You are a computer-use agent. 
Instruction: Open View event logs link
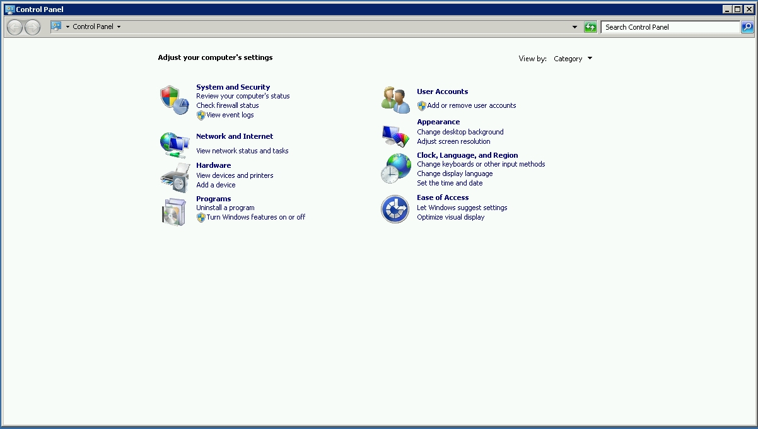[x=230, y=115]
